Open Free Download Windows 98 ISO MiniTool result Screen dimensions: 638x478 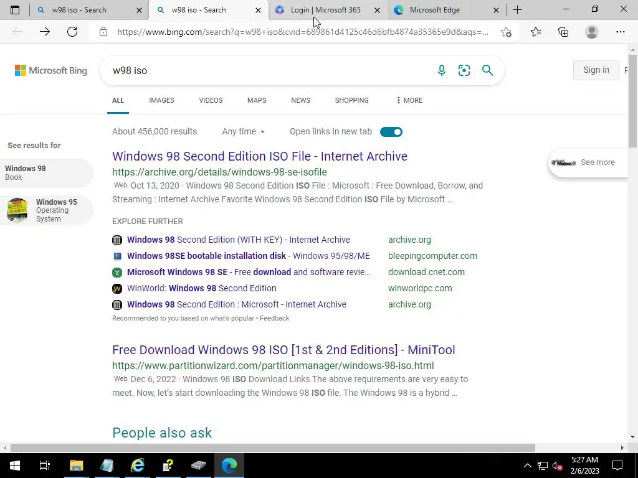283,350
